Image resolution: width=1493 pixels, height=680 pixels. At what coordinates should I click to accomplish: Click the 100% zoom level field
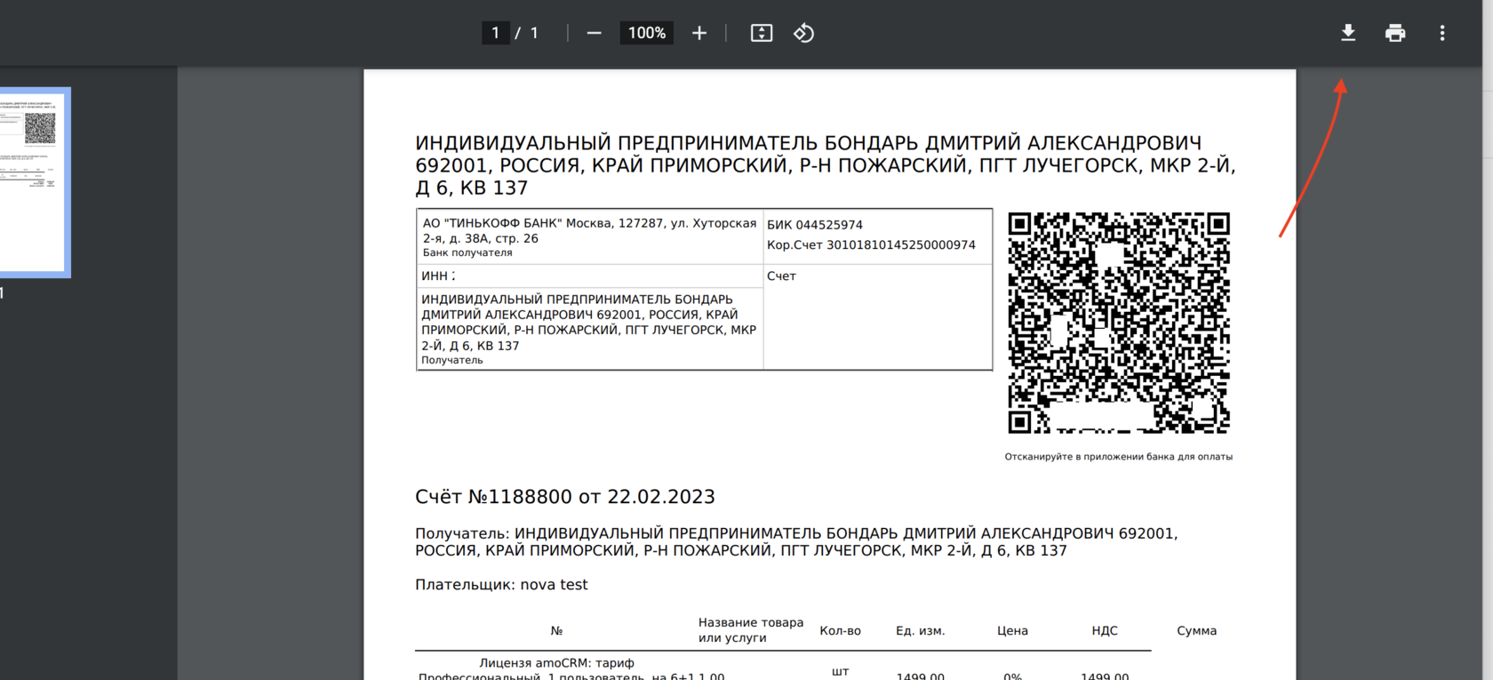(x=646, y=33)
